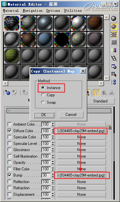The image size is (120, 202).
Task: Enable the Reflection map checkbox
Action: [9, 182]
